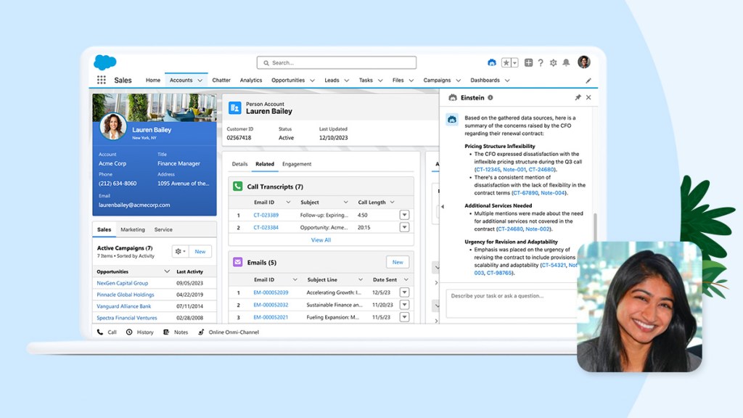Viewport: 743px width, 418px height.
Task: Click the New button in Emails
Action: click(x=397, y=262)
